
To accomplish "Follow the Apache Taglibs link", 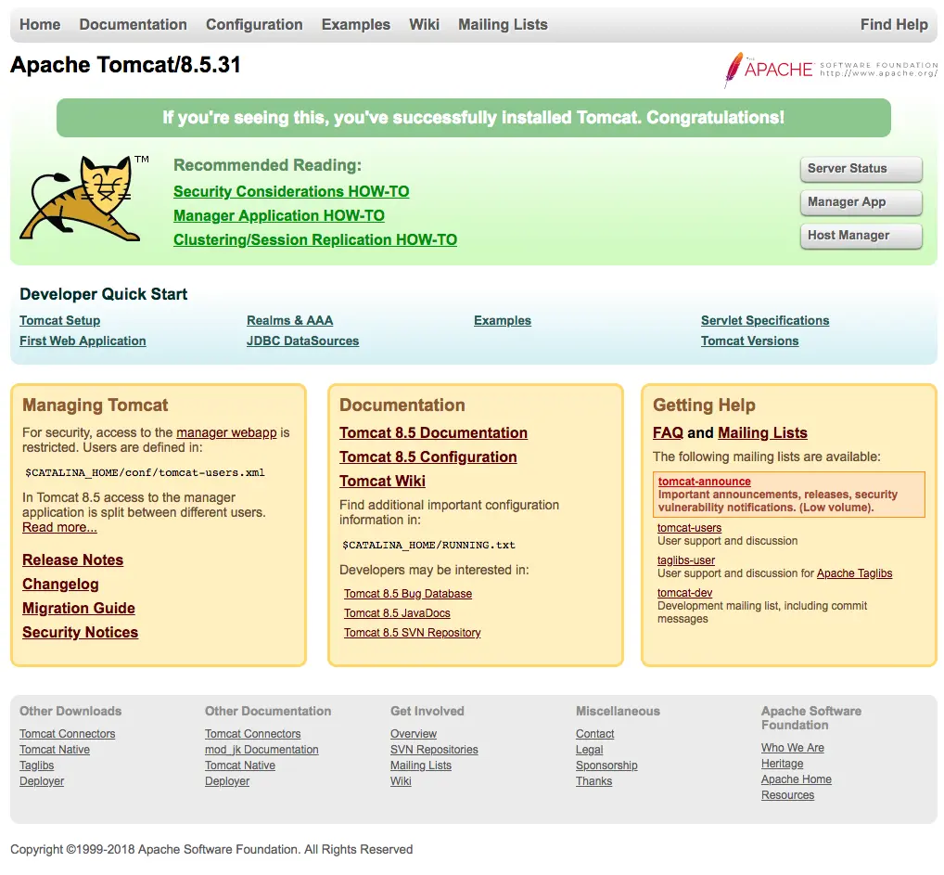I will tap(854, 573).
